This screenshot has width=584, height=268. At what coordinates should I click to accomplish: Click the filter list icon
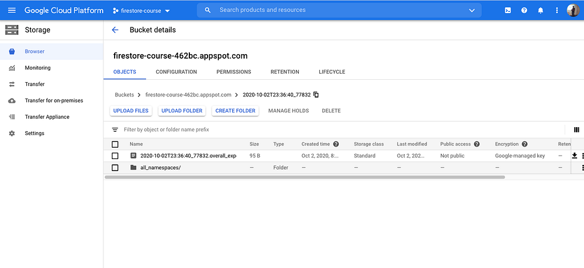[115, 129]
